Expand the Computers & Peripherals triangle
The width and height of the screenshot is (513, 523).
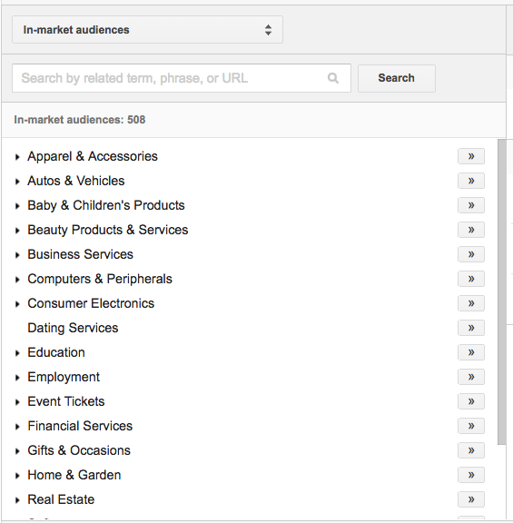click(17, 280)
